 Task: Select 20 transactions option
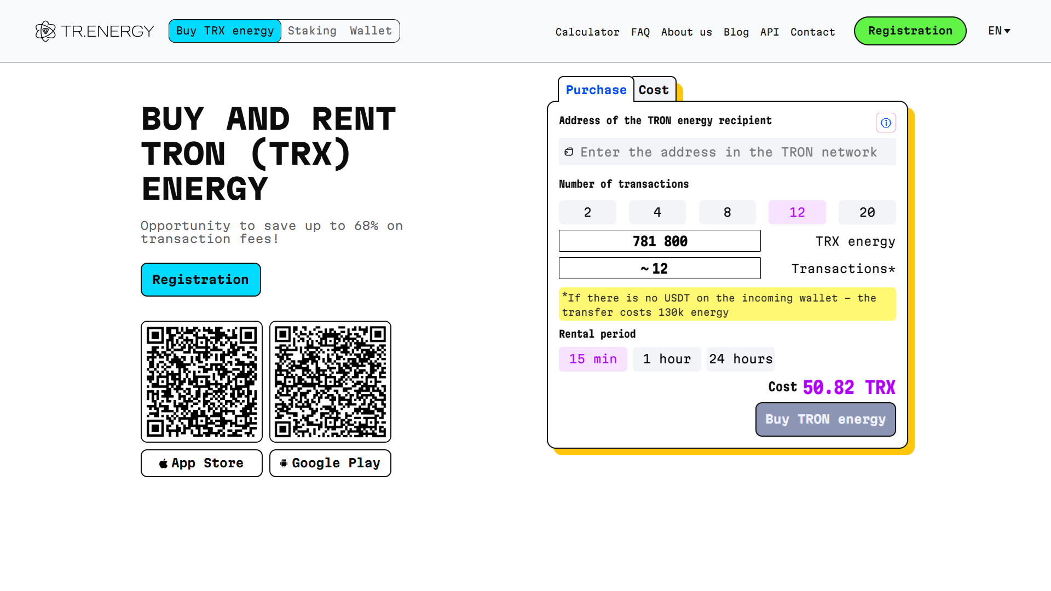pyautogui.click(x=867, y=212)
